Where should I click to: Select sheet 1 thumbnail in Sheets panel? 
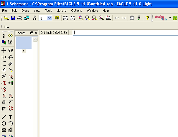tap(24, 43)
